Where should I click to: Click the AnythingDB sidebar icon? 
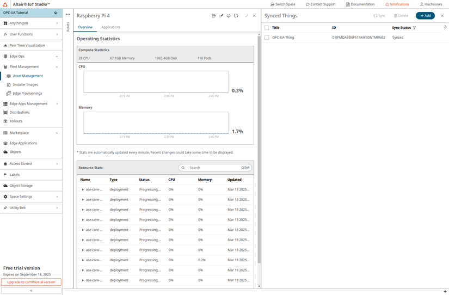pyautogui.click(x=5, y=23)
